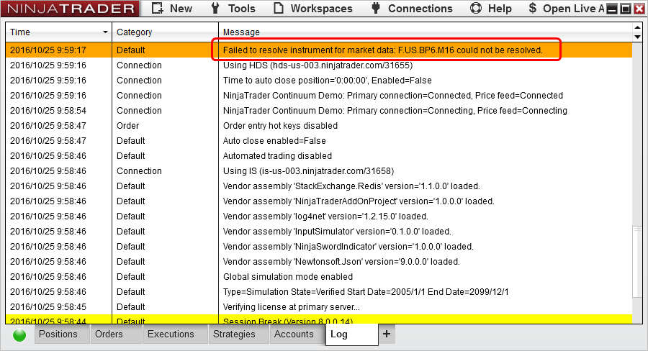Screen dimensions: 648x351
Task: Click the Help lifebuoy icon
Action: tap(476, 8)
